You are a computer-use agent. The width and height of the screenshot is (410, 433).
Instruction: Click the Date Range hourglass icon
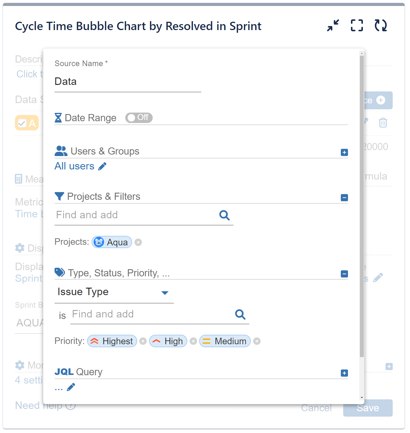tap(58, 118)
